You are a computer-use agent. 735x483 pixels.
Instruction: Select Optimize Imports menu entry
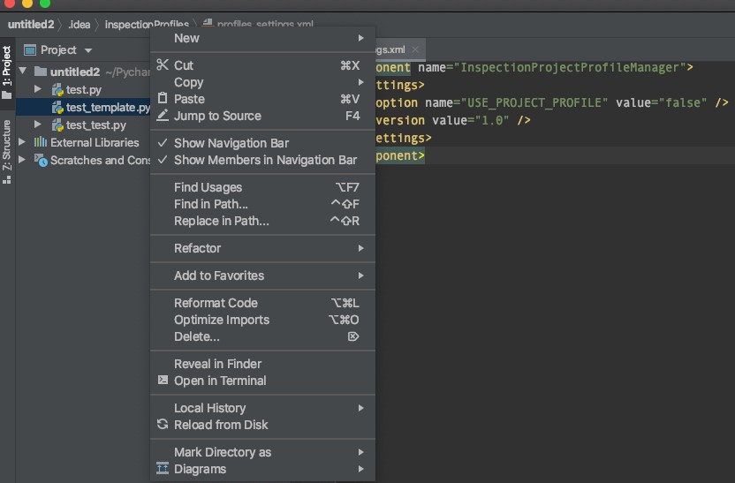[x=262, y=320]
